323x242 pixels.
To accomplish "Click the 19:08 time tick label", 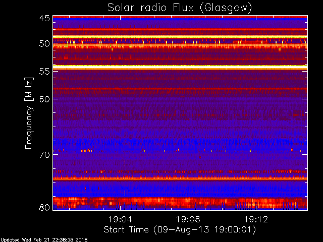I will coord(188,219).
